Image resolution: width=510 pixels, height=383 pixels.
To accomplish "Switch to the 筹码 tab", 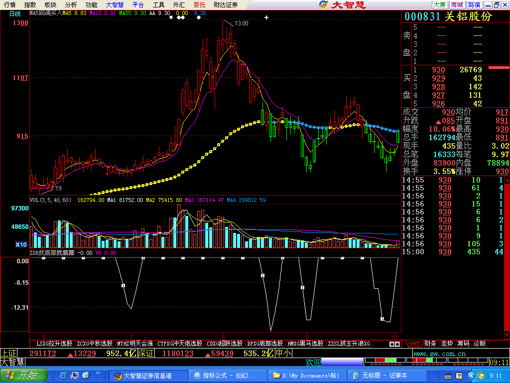I will [463, 343].
